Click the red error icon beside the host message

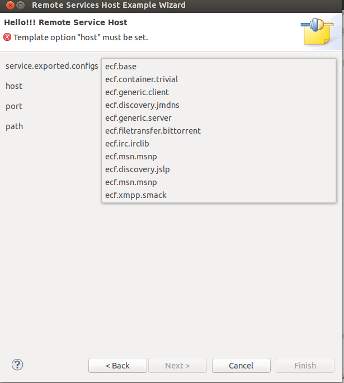coord(7,37)
